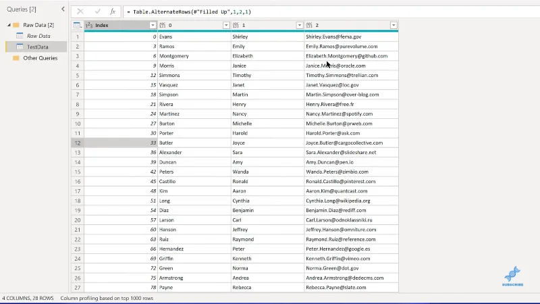The height and width of the screenshot is (304, 540).
Task: Click column 1 data type icon
Action: [236, 25]
